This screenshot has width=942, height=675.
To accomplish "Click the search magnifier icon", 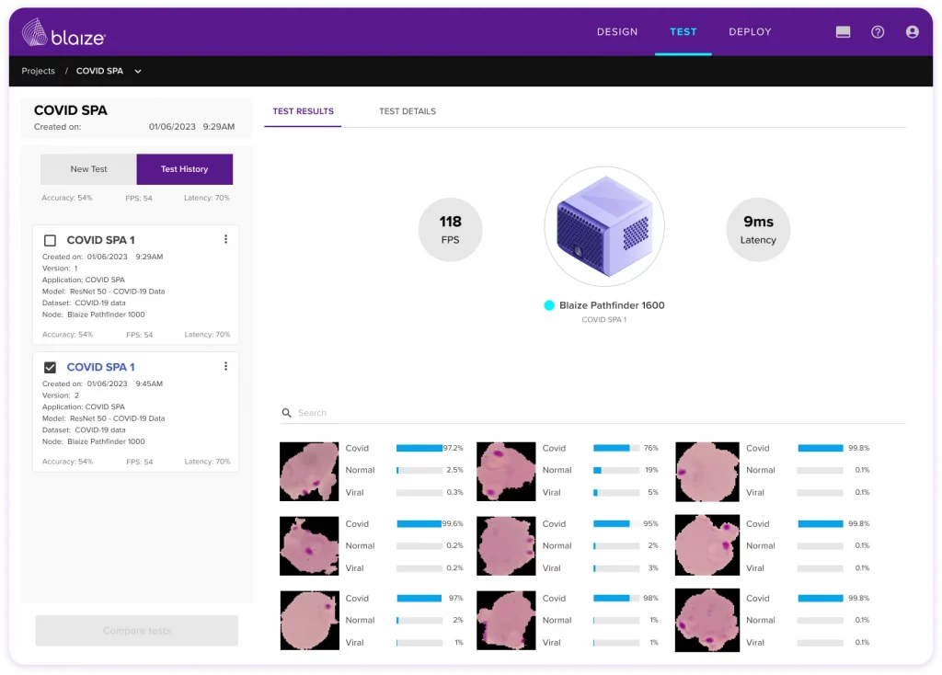I will 287,413.
